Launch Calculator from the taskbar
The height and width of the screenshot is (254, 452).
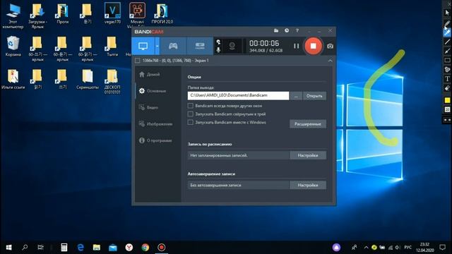[64, 248]
